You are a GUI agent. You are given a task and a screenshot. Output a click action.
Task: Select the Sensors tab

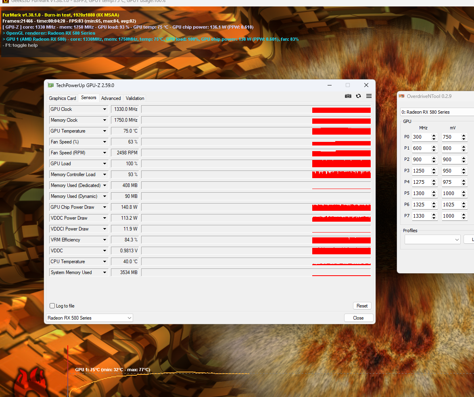click(x=89, y=98)
